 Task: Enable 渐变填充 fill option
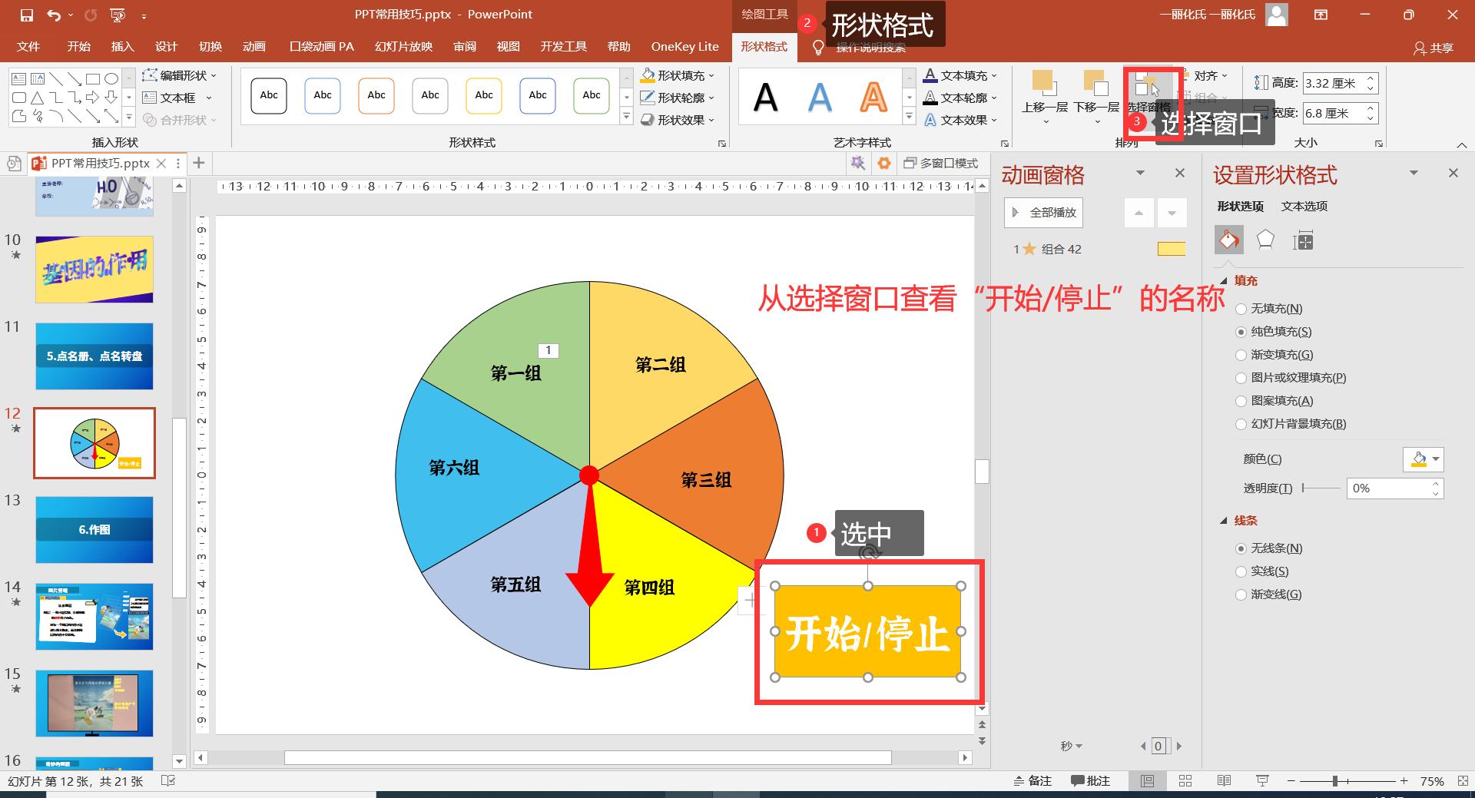tap(1241, 355)
